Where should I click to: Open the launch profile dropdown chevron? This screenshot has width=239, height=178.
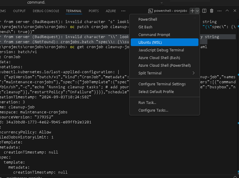197,11
